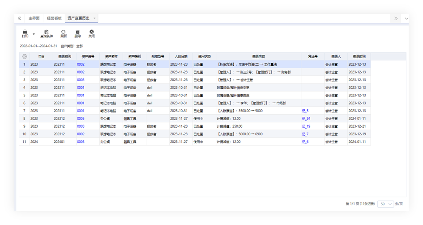Open the 50 per page dropdown

pos(385,204)
